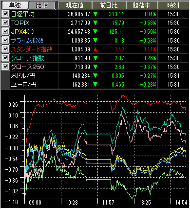Select the 日経平均 index name

click(x=23, y=14)
